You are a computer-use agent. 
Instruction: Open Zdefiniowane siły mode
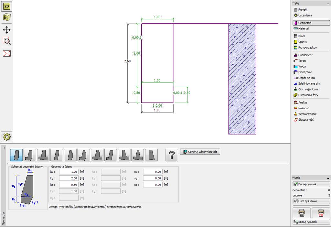311,83
